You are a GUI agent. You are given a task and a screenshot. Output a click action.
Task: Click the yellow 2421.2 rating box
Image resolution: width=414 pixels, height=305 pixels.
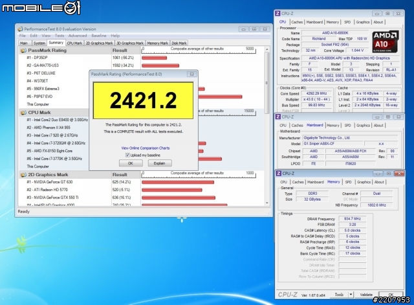[143, 100]
